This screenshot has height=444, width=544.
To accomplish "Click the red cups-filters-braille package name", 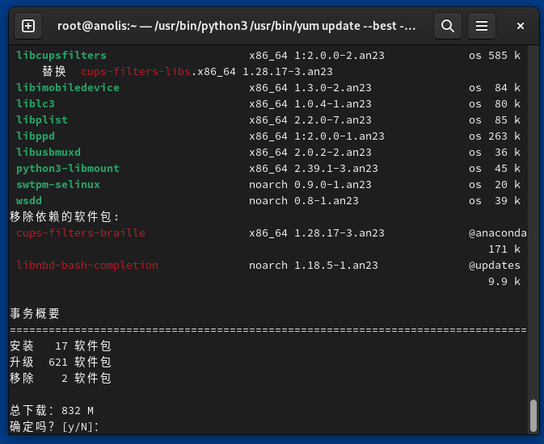I will point(80,233).
